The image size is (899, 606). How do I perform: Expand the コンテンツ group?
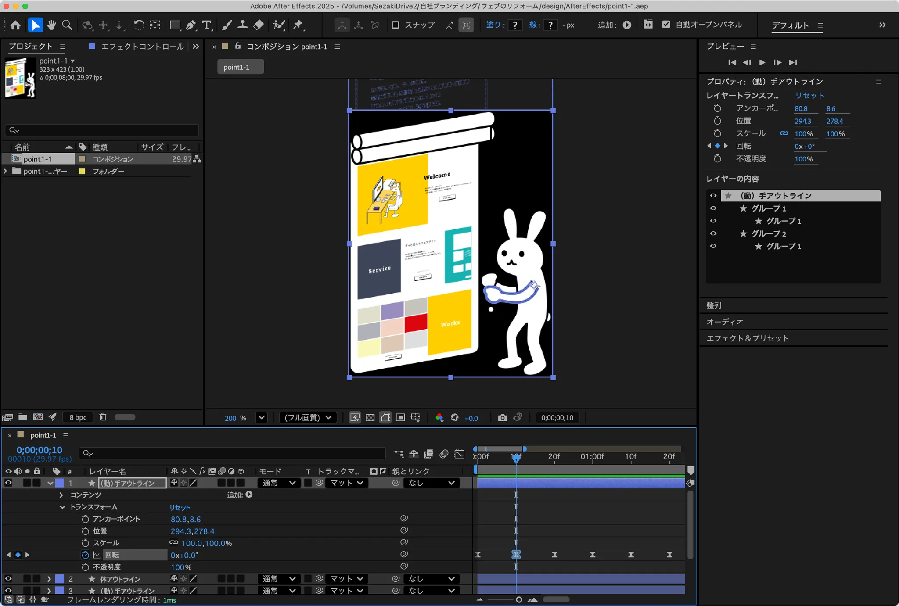(61, 495)
